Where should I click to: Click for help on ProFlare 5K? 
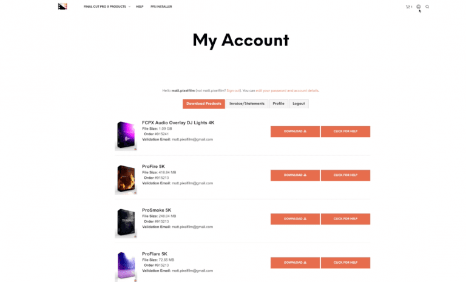[x=345, y=263]
